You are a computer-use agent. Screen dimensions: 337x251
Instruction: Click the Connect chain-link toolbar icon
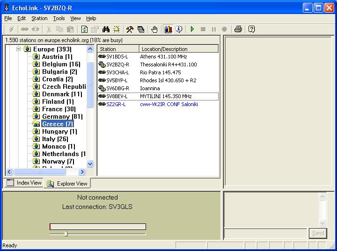(24, 29)
